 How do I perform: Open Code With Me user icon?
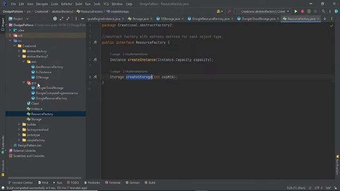coord(219,12)
